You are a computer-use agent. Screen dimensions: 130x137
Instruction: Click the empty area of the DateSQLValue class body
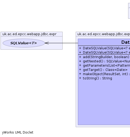(104, 102)
